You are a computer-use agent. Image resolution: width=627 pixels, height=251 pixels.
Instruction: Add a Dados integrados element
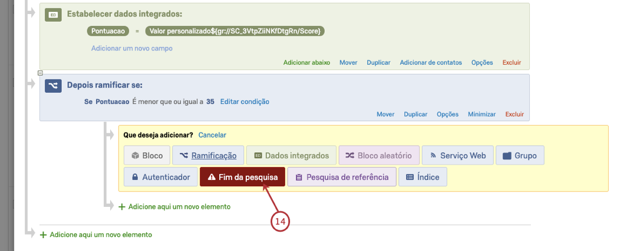[x=291, y=155]
